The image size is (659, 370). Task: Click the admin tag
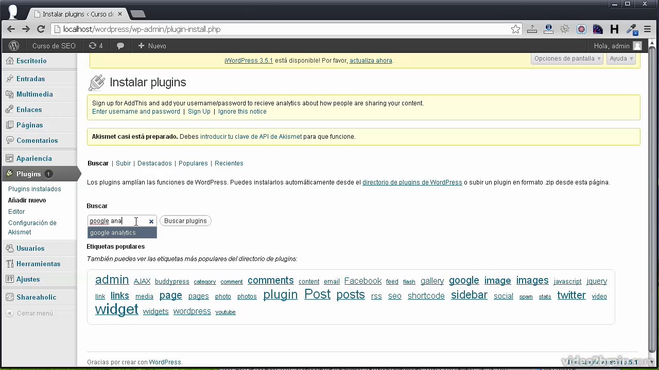click(112, 280)
